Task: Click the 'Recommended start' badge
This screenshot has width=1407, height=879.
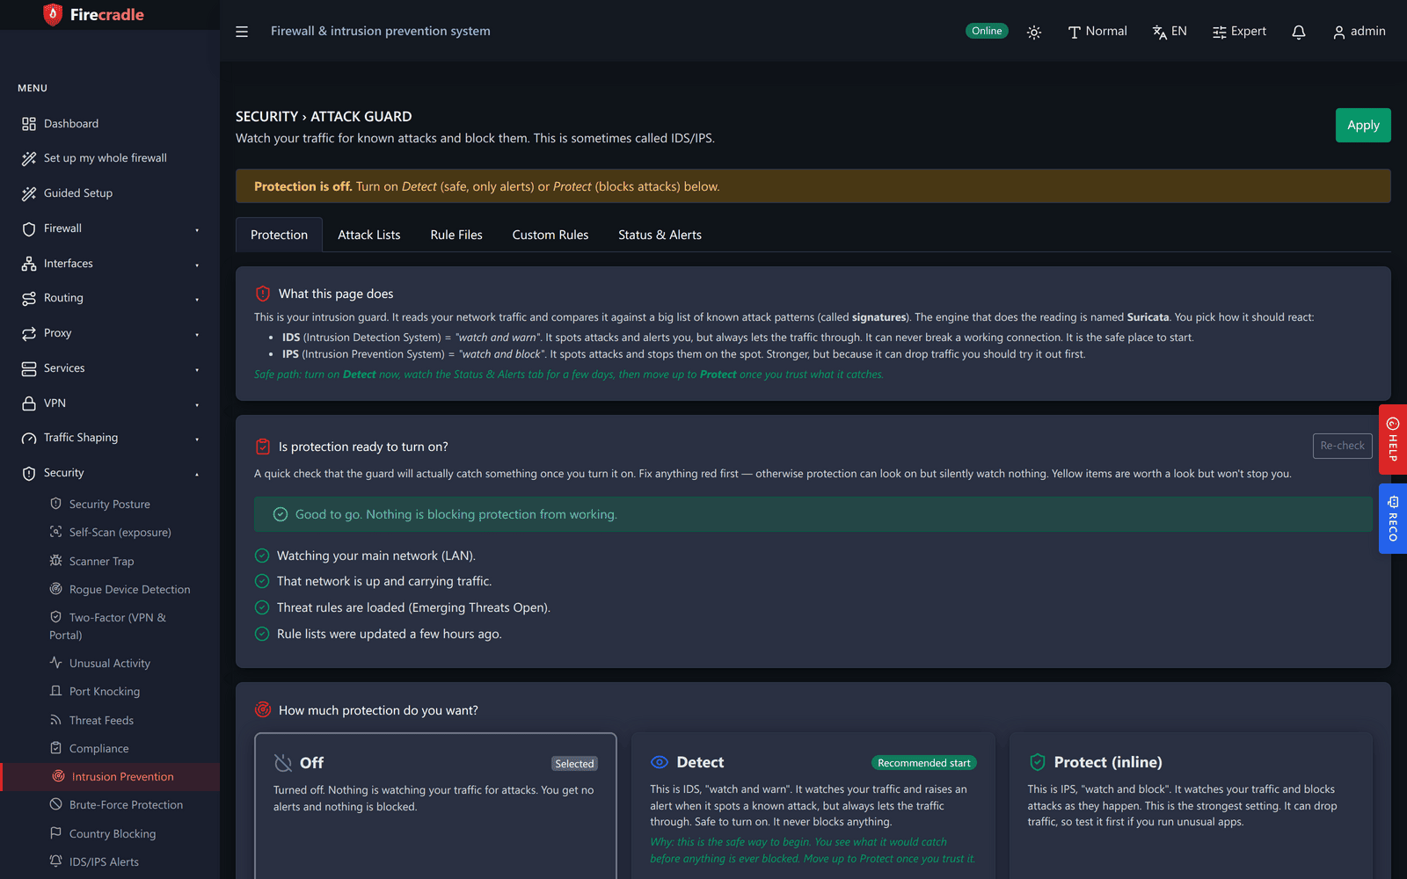Action: 924,763
